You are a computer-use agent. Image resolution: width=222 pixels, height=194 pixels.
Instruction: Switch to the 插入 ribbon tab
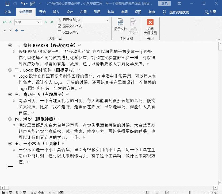56,12
